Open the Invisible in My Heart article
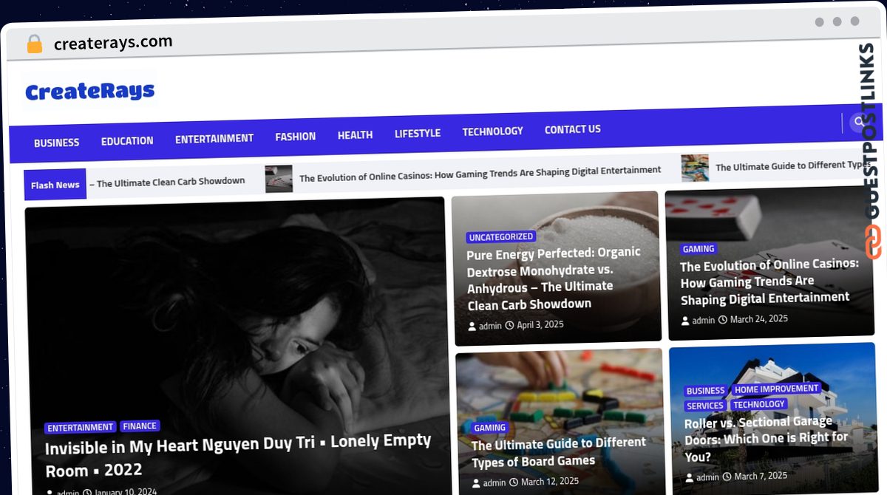 pos(237,456)
